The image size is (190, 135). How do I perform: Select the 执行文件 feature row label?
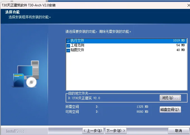point(77,40)
